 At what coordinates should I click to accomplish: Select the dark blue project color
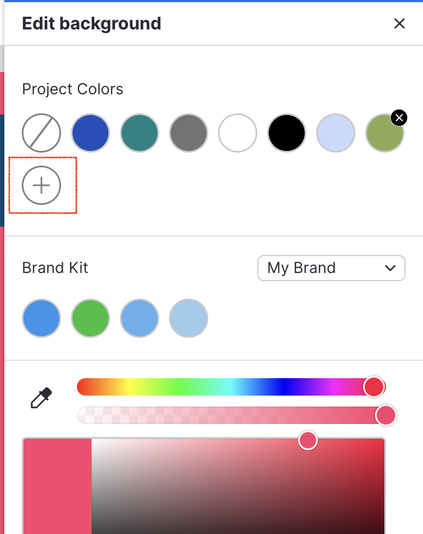point(90,133)
